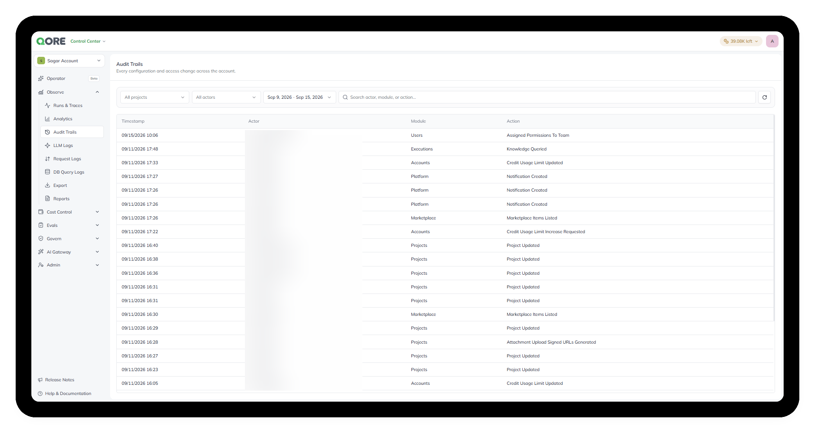Open the Analytics page

coord(63,119)
